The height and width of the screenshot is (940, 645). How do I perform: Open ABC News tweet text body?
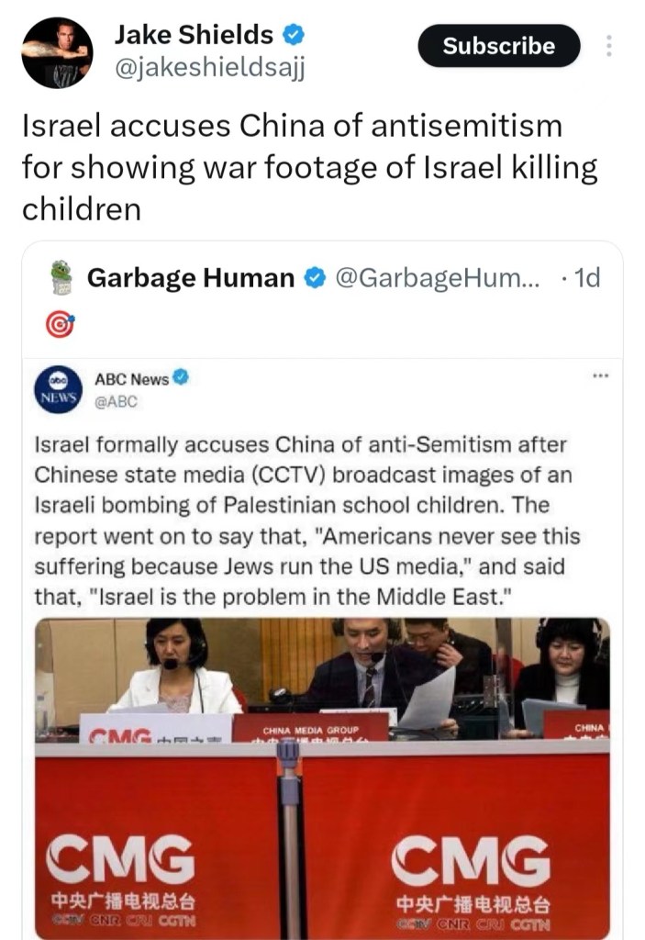(307, 520)
